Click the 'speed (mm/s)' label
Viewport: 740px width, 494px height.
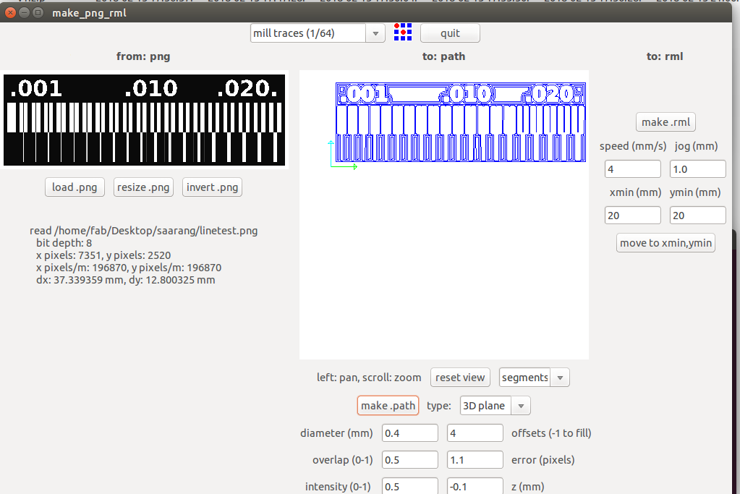[633, 146]
